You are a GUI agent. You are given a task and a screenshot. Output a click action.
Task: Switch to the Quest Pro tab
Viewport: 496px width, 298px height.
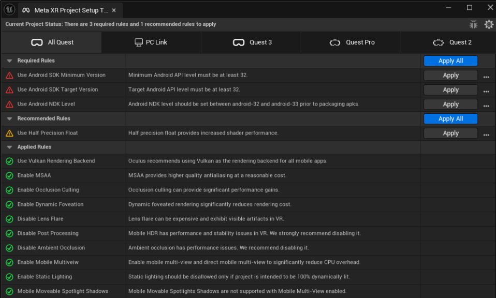(351, 42)
